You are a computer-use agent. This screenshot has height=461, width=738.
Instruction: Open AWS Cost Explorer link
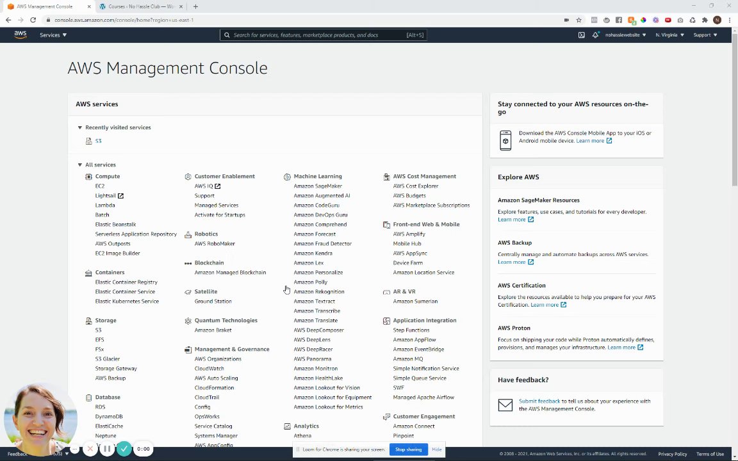click(416, 186)
